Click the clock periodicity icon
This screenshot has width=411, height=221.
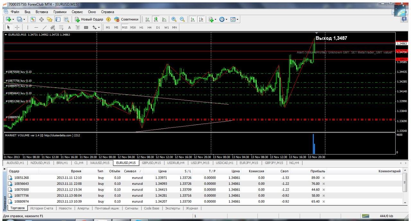[222, 19]
